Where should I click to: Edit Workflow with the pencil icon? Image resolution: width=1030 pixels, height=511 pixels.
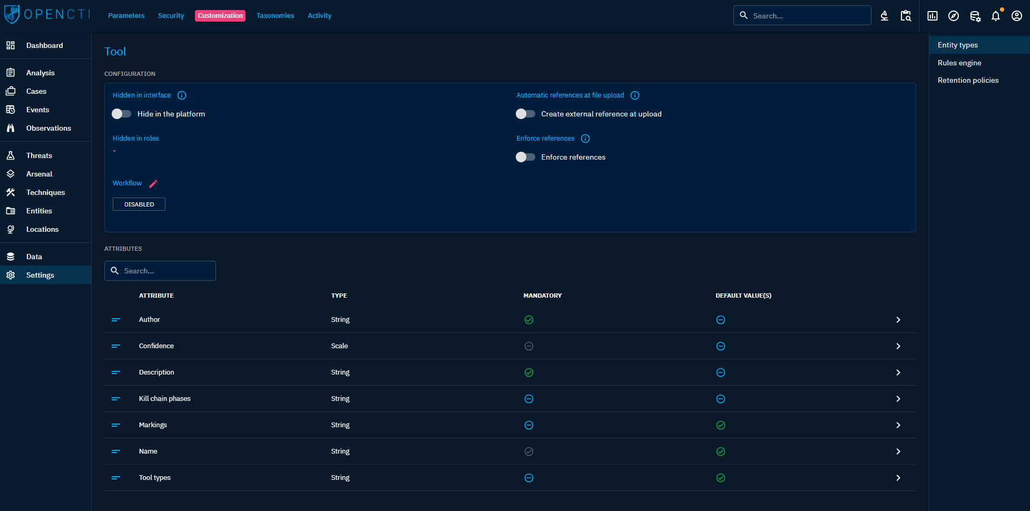[153, 183]
